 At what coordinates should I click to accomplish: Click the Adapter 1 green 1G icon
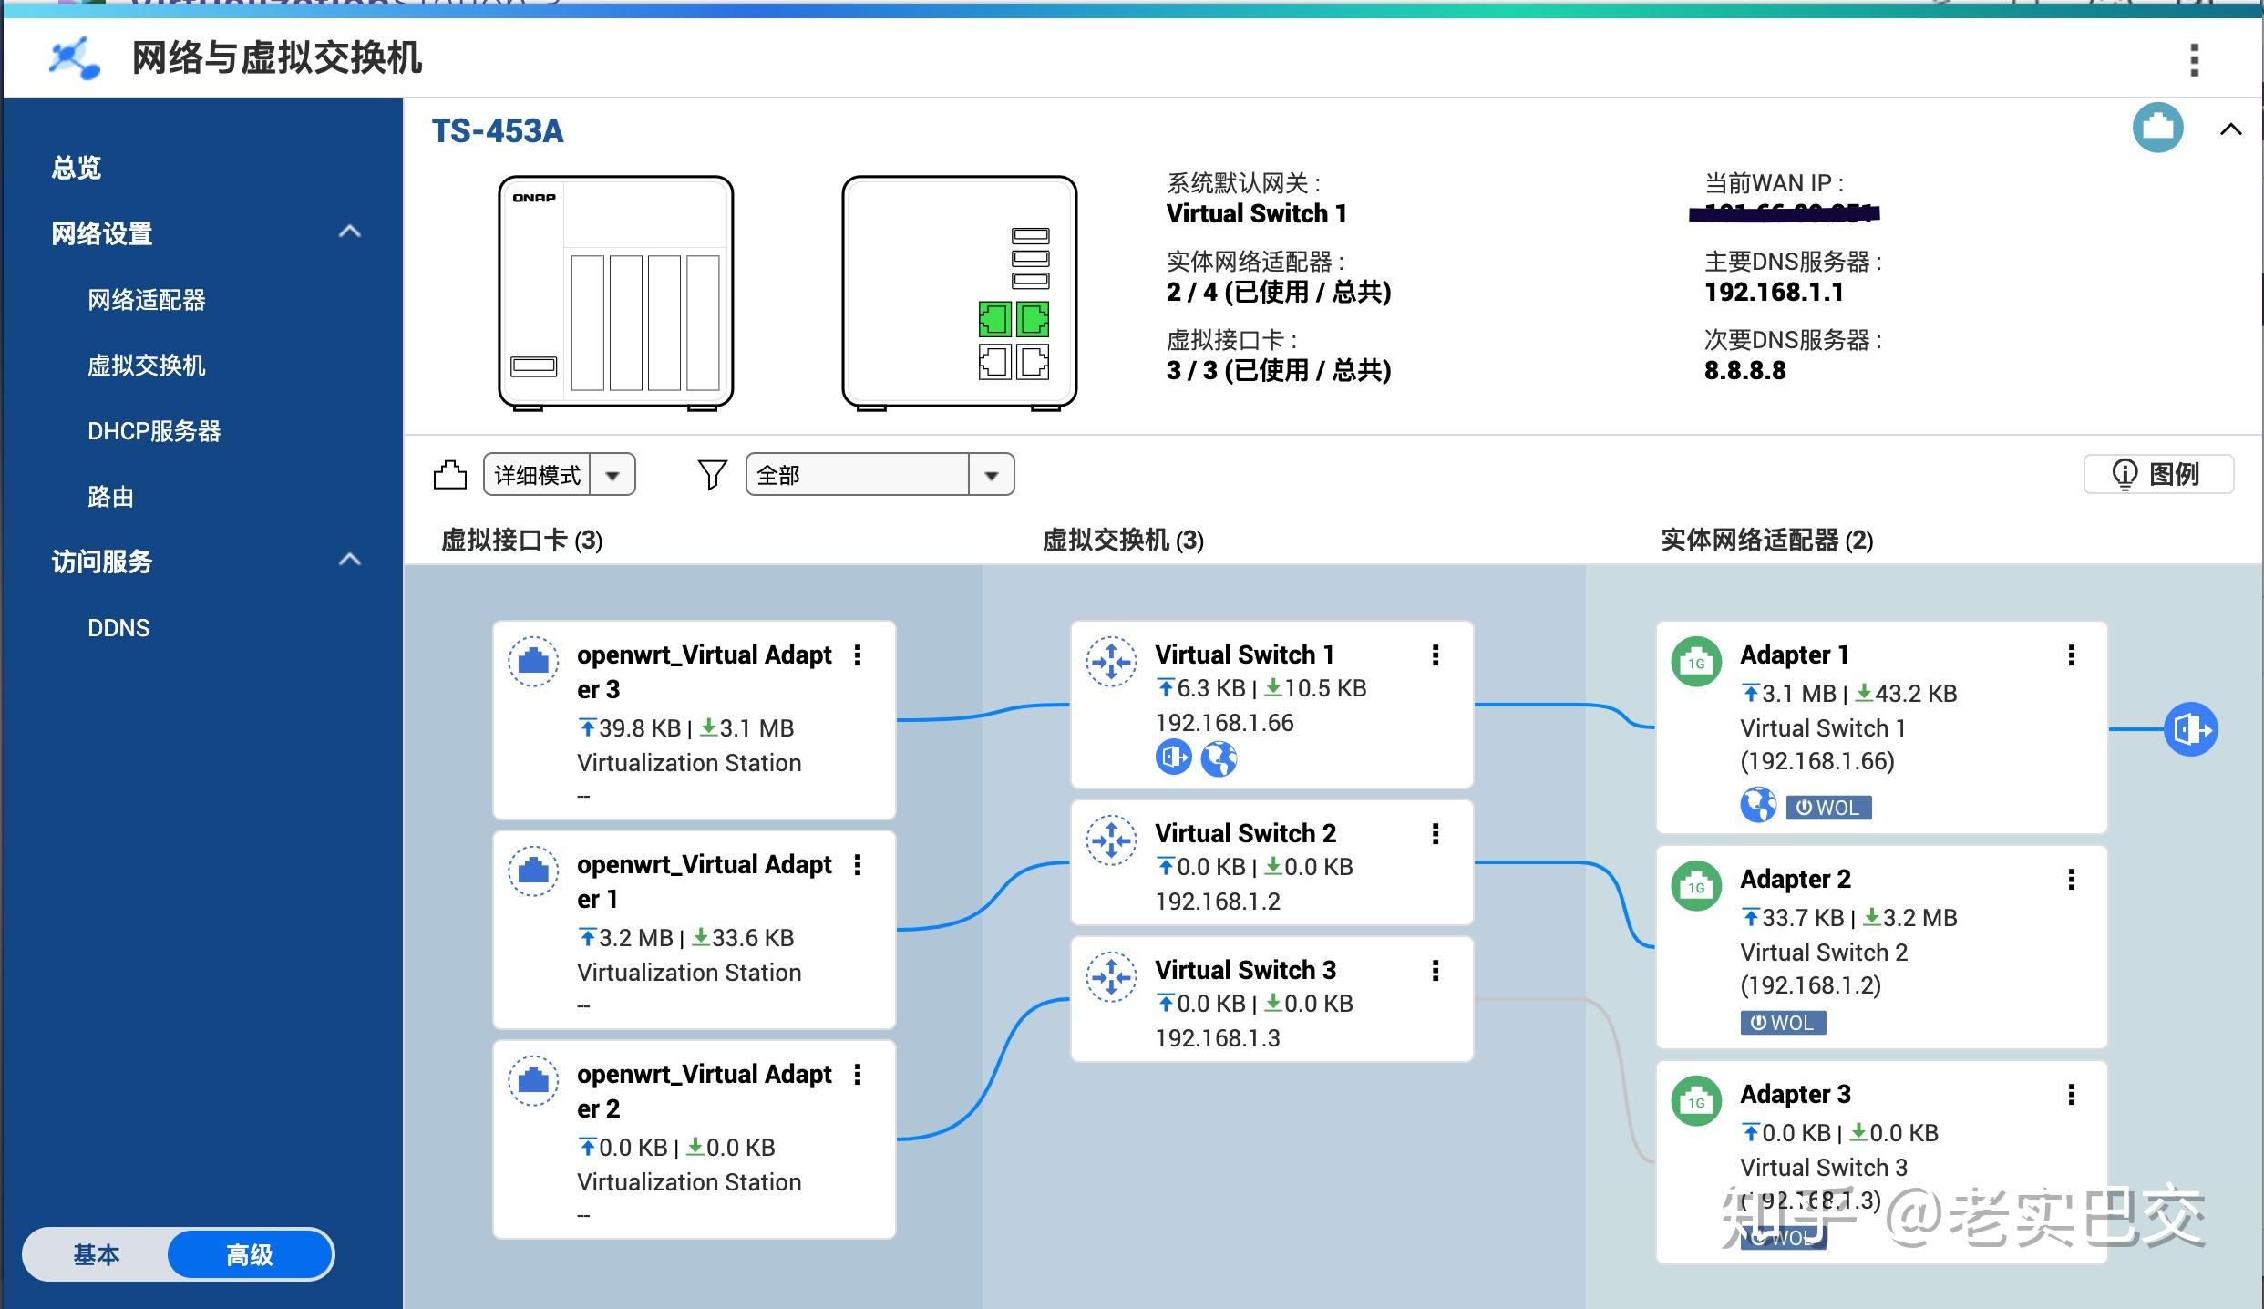click(1696, 661)
